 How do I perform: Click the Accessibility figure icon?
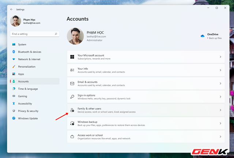pos(14,103)
